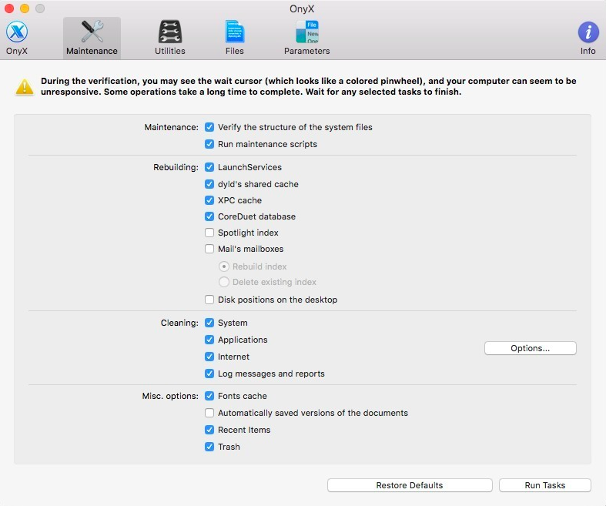Viewport: 606px width, 506px height.
Task: Toggle the XPC cache checkbox
Action: tap(209, 200)
